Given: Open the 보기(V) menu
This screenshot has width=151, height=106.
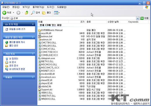Looking at the screenshot, I should click(x=26, y=7).
